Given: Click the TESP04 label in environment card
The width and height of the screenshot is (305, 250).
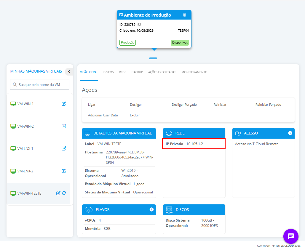Looking at the screenshot, I should point(183,31).
